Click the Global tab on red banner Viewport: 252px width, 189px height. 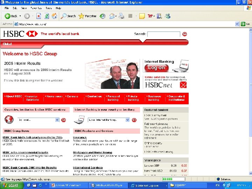coord(7,44)
